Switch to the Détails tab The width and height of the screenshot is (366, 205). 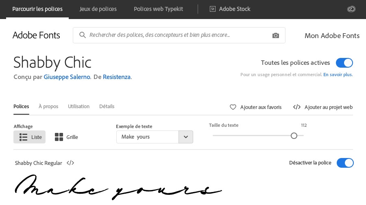pyautogui.click(x=107, y=107)
